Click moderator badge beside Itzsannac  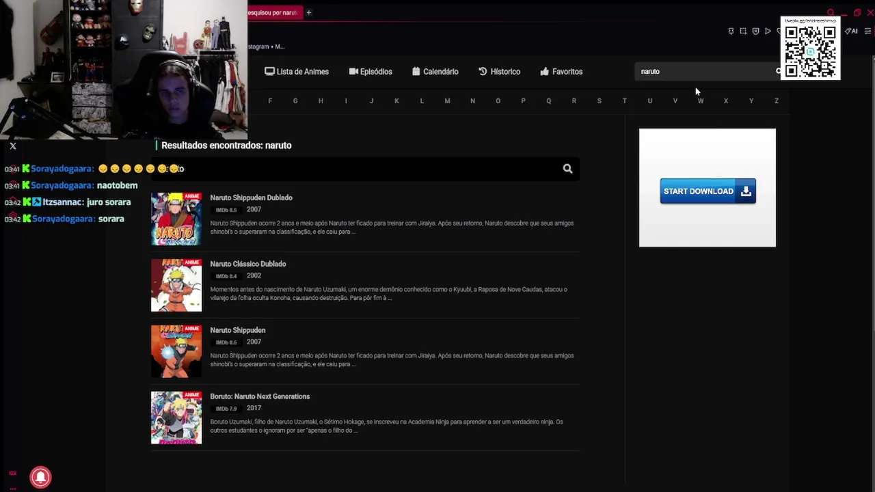(x=37, y=202)
